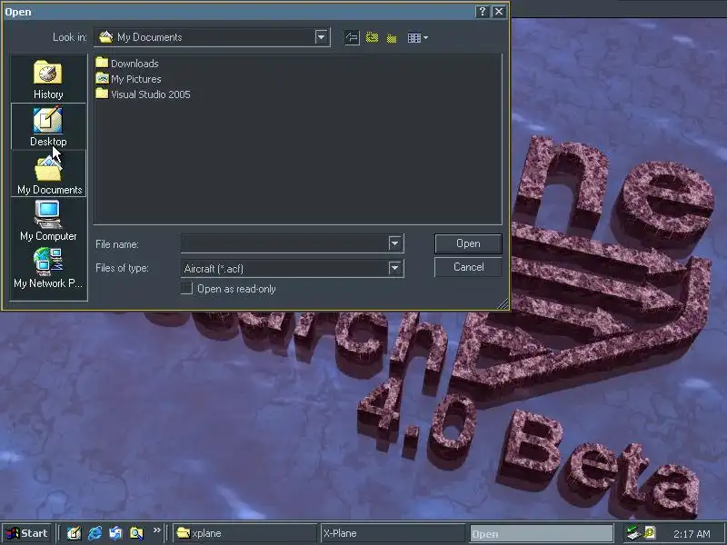Launch Outlook Express from quick launch
The height and width of the screenshot is (545, 727).
click(115, 533)
